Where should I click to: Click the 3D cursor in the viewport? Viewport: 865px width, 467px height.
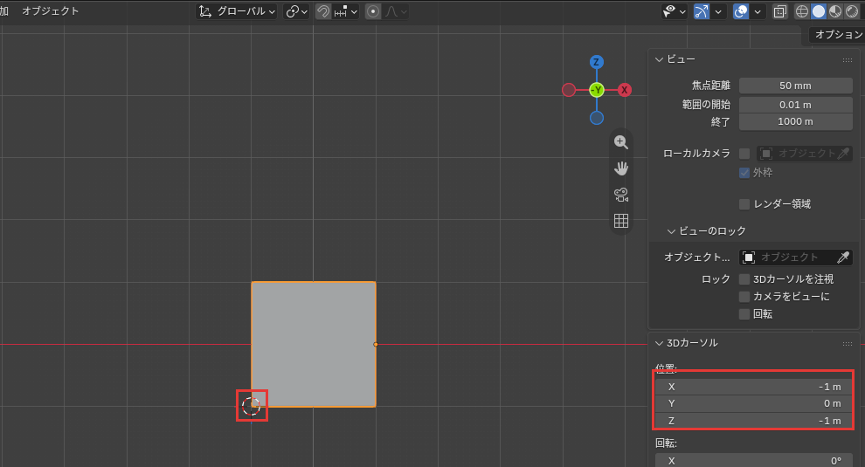pos(252,406)
